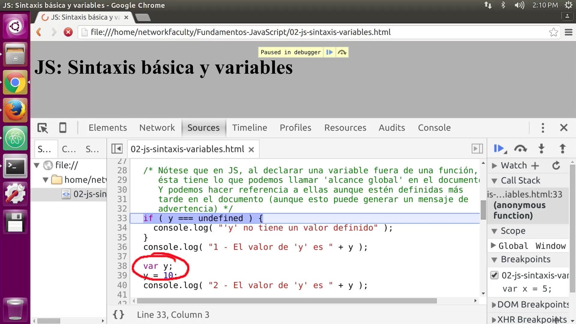Hide the navigator pane toggle icon
576x324 pixels.
(x=117, y=149)
